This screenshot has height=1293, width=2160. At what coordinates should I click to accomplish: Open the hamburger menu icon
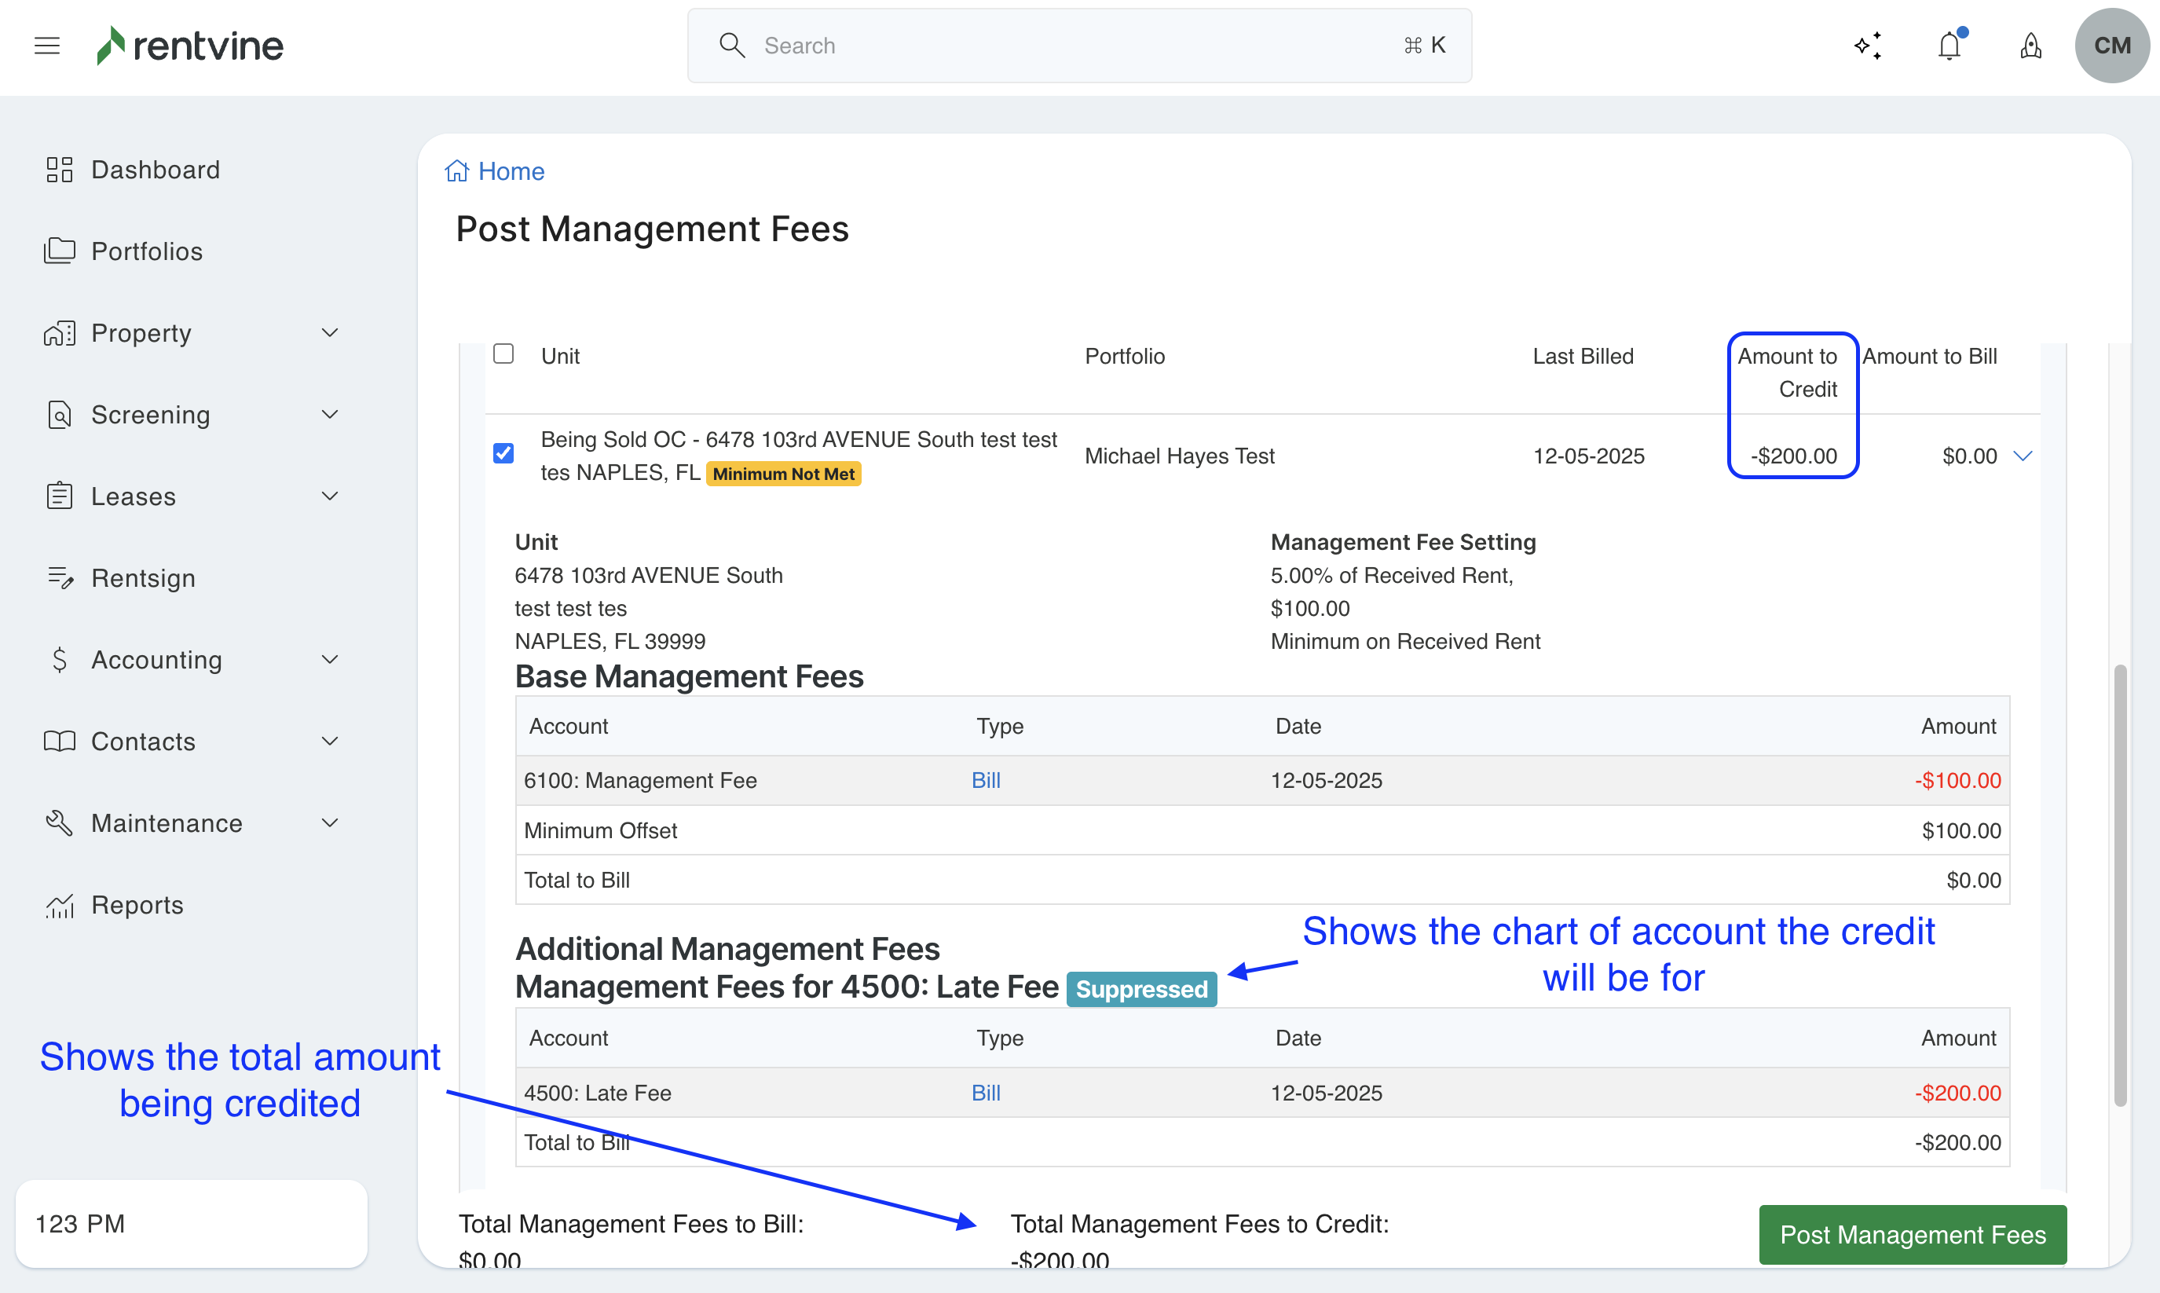[x=47, y=46]
